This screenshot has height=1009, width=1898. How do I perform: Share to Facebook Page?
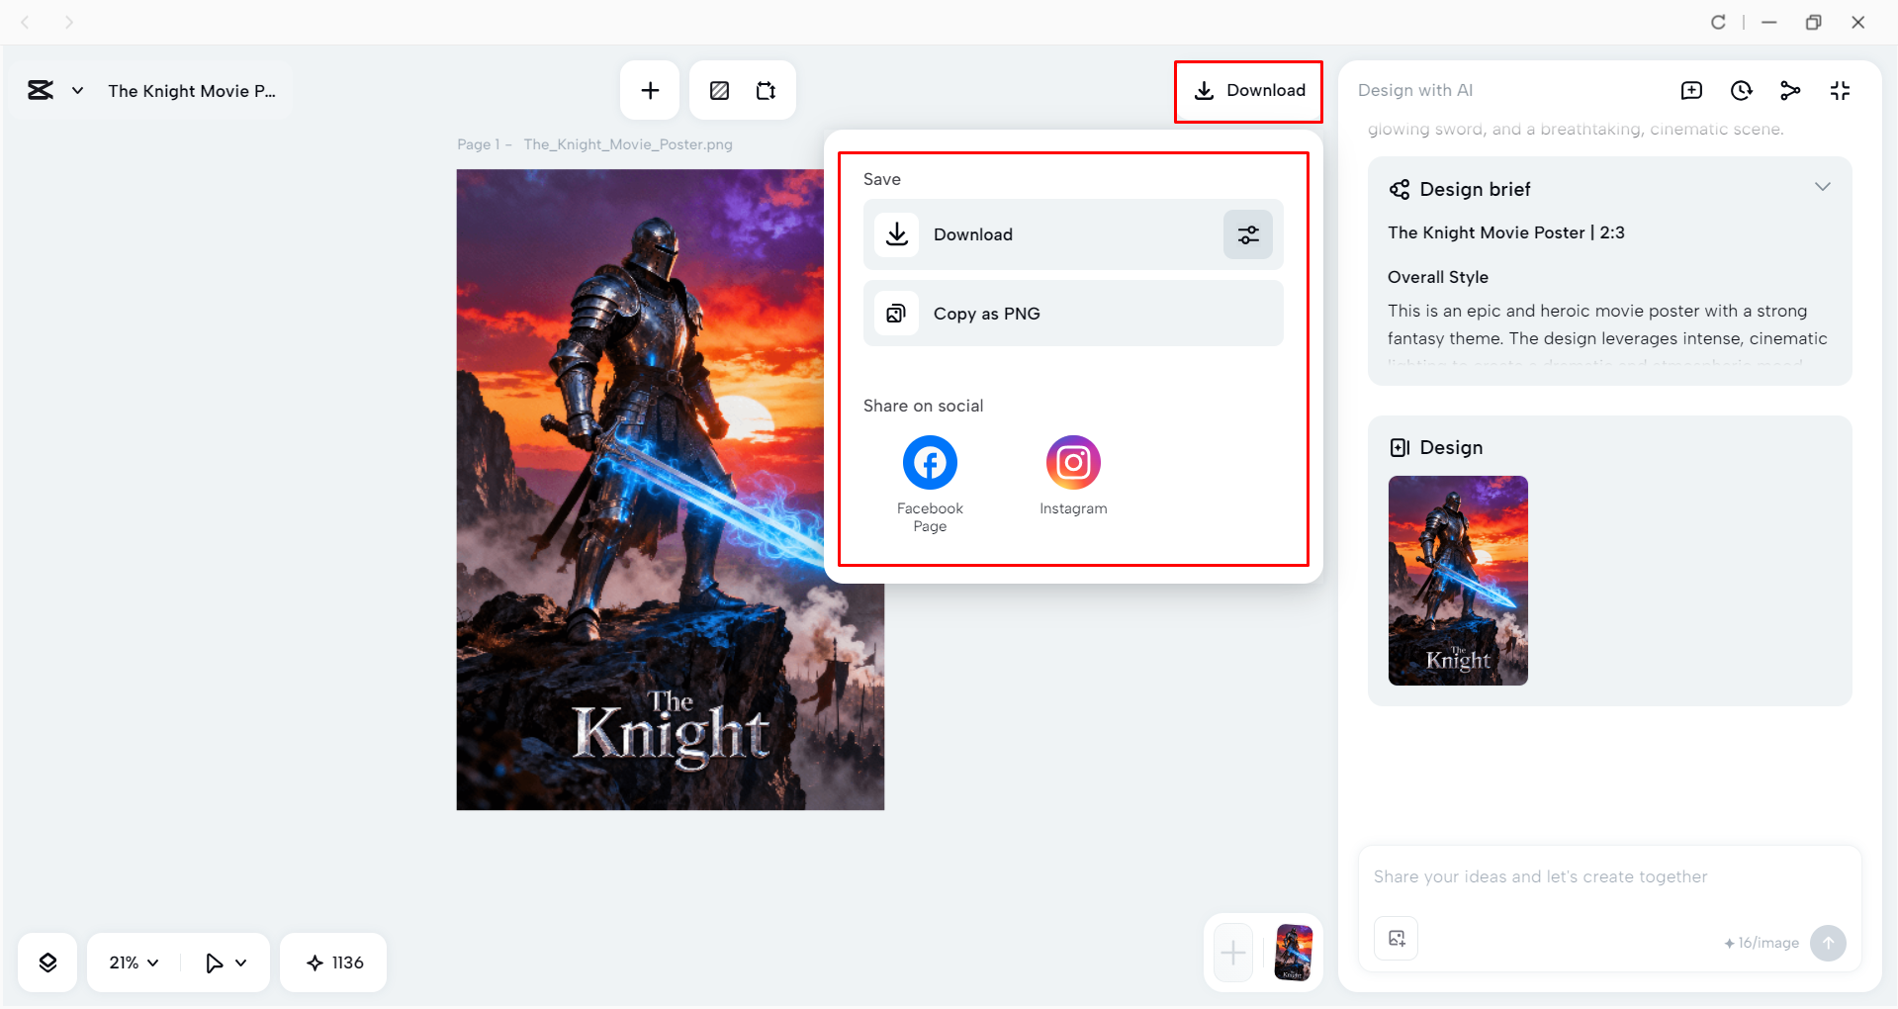click(930, 484)
